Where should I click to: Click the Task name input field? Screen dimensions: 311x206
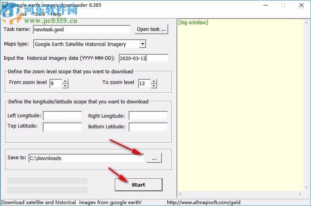(82, 30)
